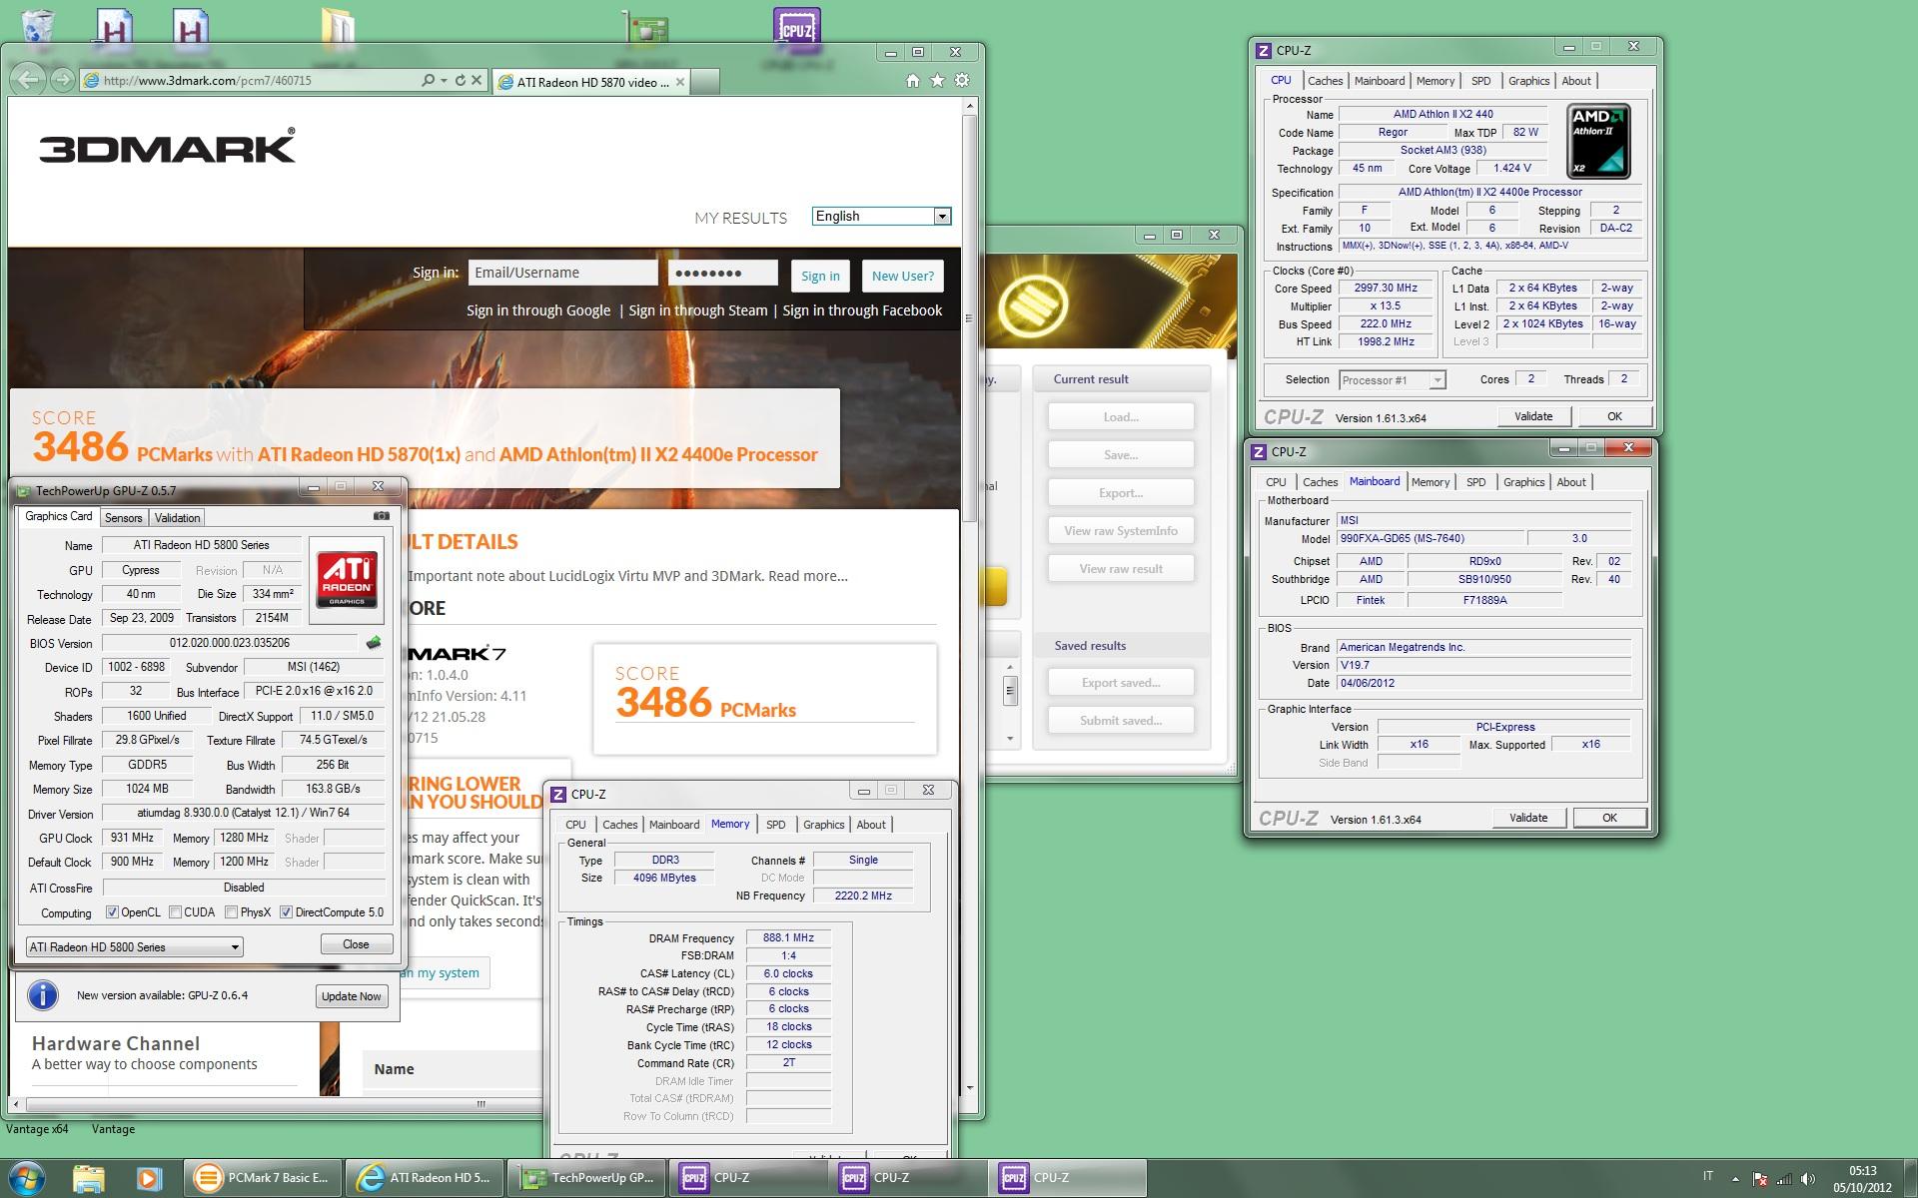Open the ATI Radeon HD 5800 Series dropdown
Image resolution: width=1918 pixels, height=1198 pixels.
tap(134, 946)
